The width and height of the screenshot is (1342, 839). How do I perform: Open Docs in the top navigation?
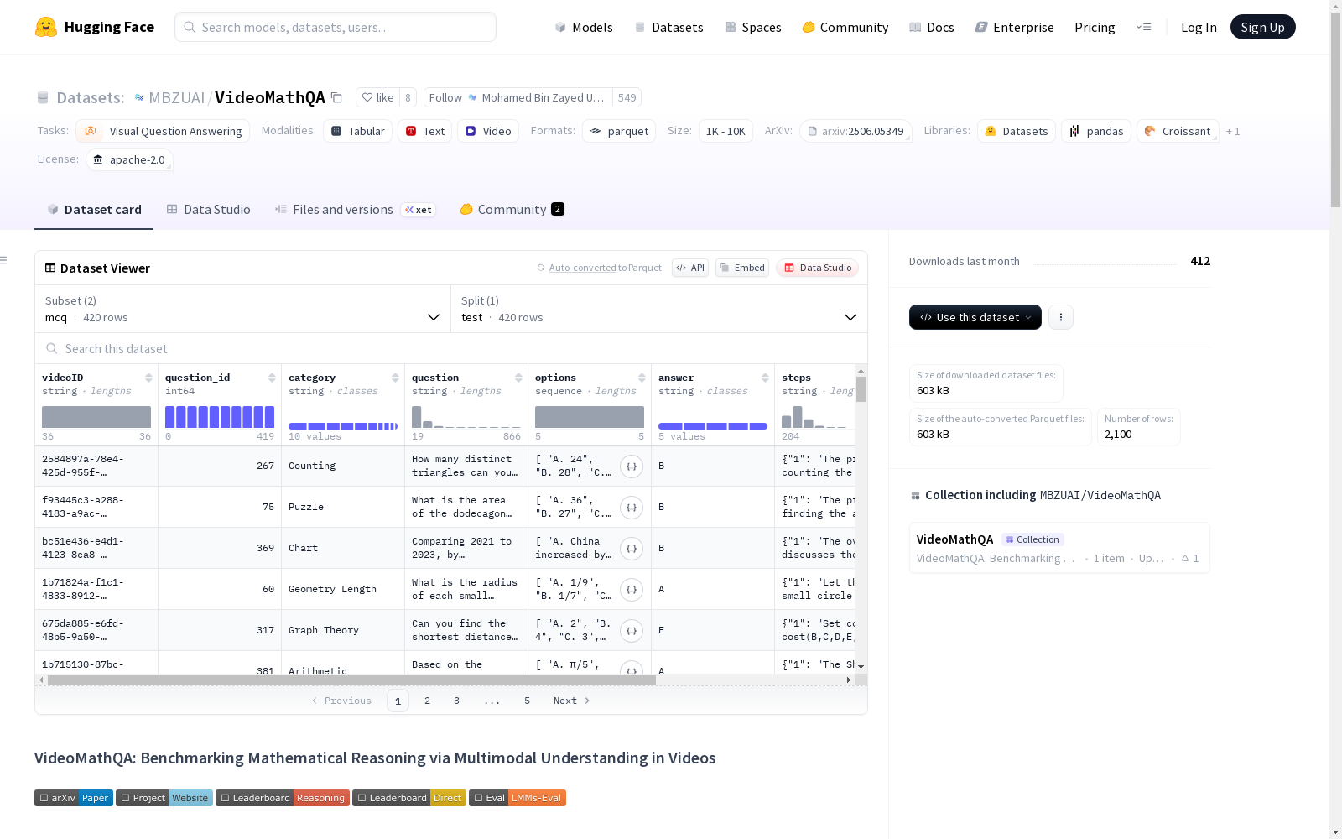[932, 27]
